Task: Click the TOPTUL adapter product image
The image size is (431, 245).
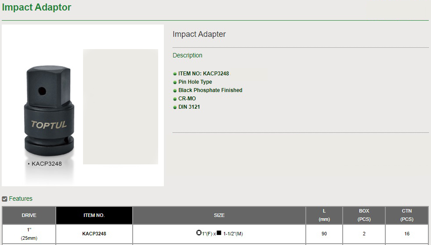Action: (50, 111)
